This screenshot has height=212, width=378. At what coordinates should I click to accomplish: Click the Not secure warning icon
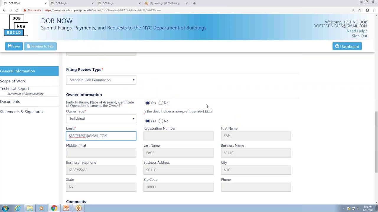point(25,10)
